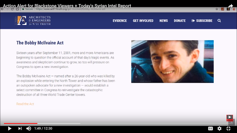Viewport: 237px width, 133px height.
Task: Play the video
Action: pyautogui.click(x=10, y=129)
